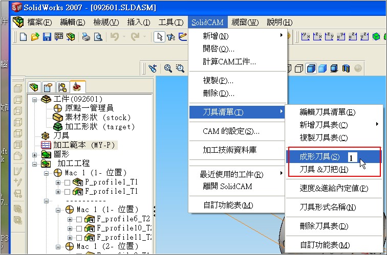Select the Shaded With Edges display icon

tap(310, 68)
